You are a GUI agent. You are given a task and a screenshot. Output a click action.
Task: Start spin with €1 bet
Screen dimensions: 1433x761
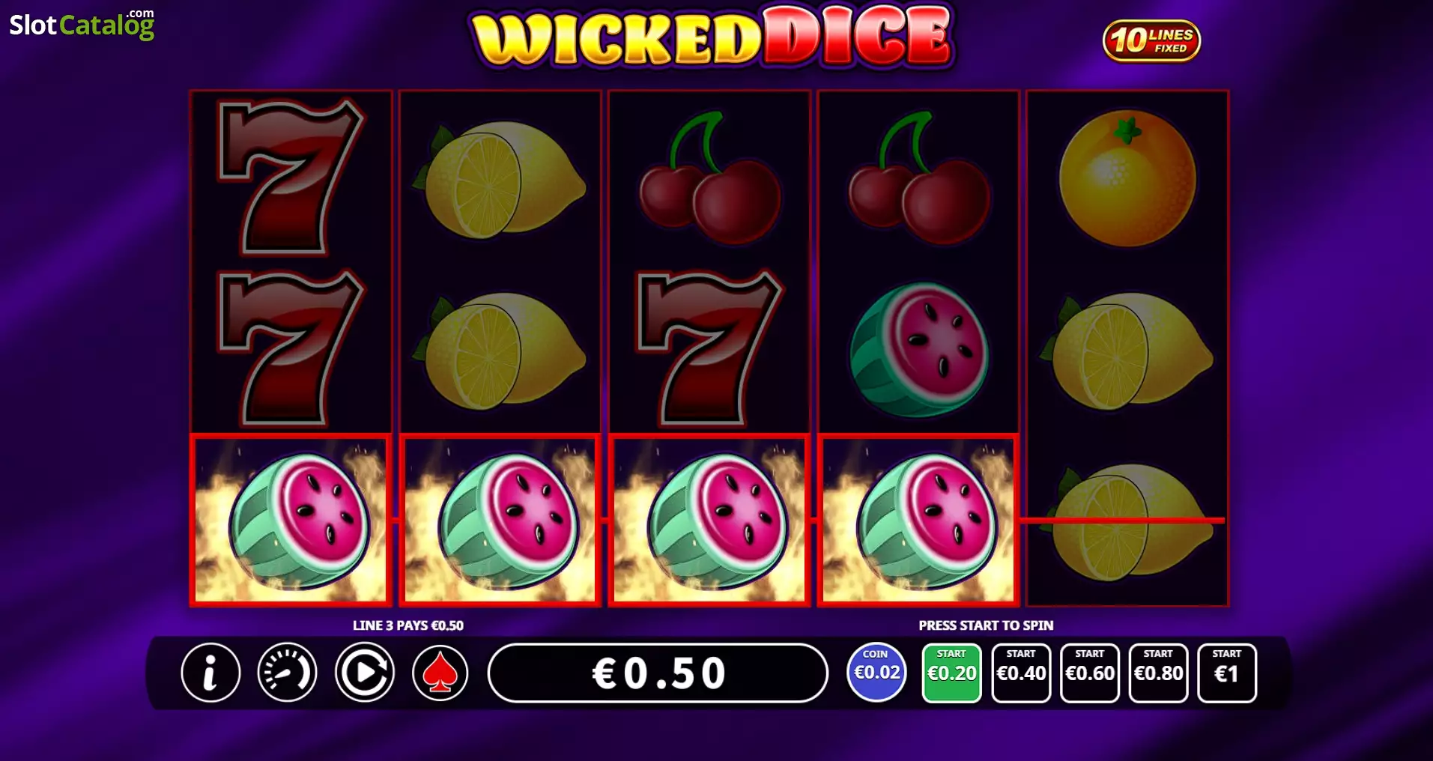click(1227, 673)
